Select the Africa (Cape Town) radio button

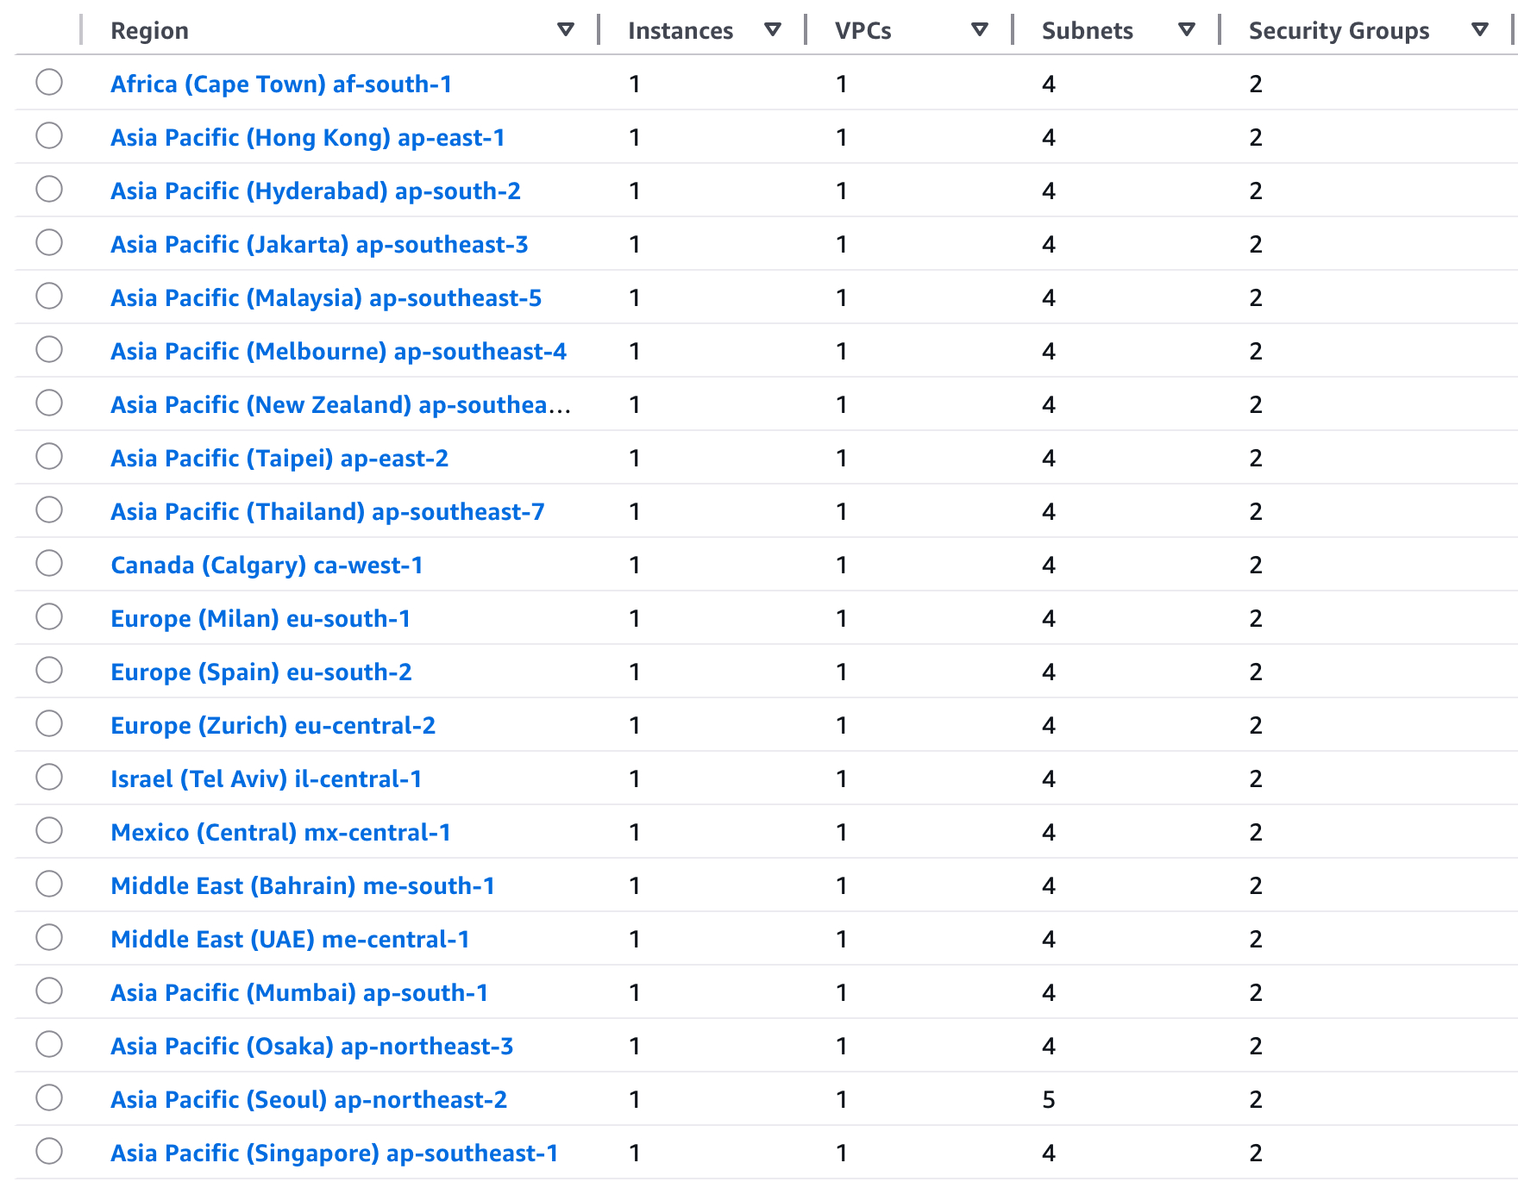[49, 83]
